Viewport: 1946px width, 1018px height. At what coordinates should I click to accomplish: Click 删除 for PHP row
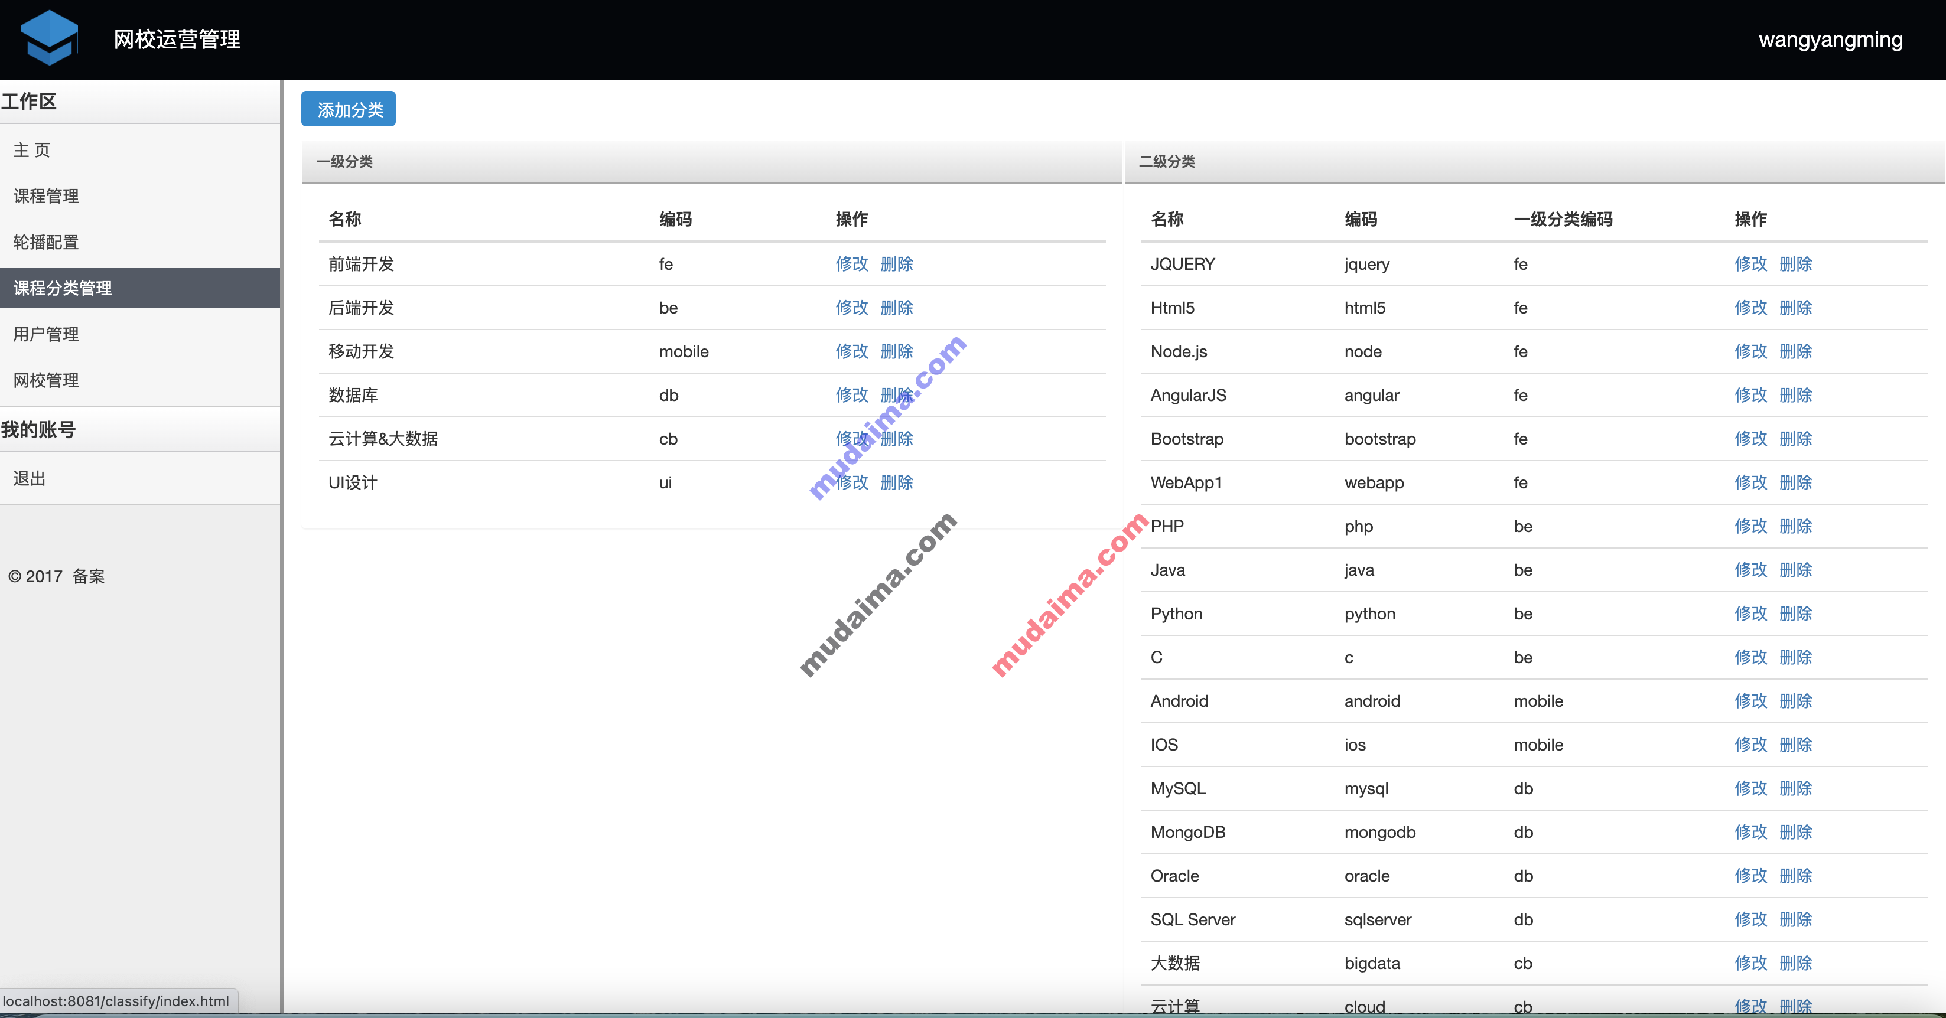point(1796,527)
